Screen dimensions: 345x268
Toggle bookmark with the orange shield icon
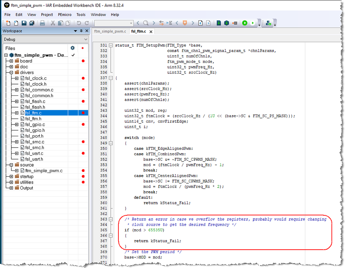pos(185,23)
